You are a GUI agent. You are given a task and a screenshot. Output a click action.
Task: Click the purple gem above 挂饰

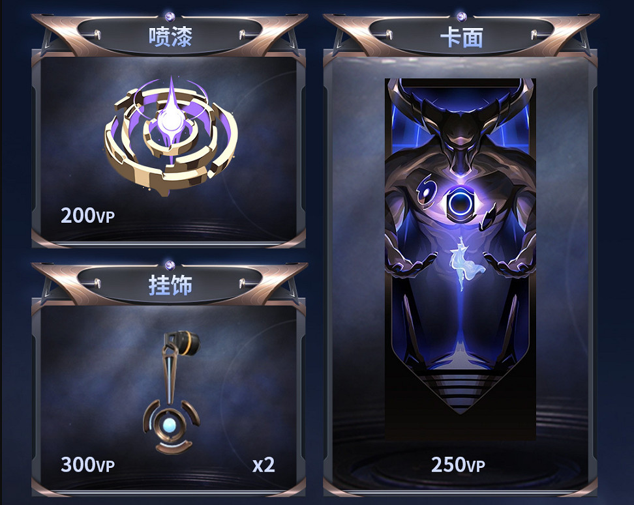(x=170, y=265)
